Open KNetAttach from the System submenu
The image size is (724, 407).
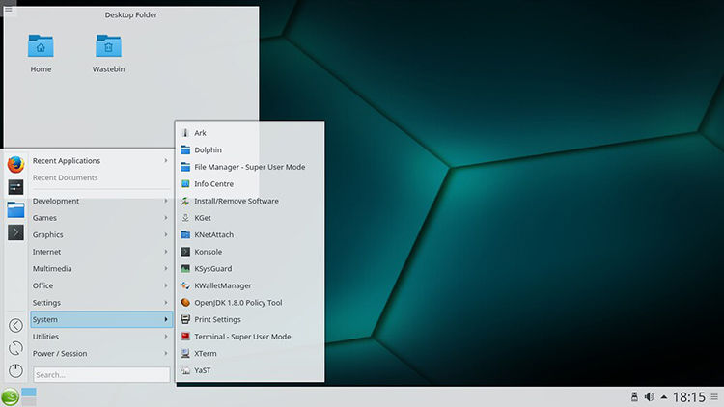(250, 235)
